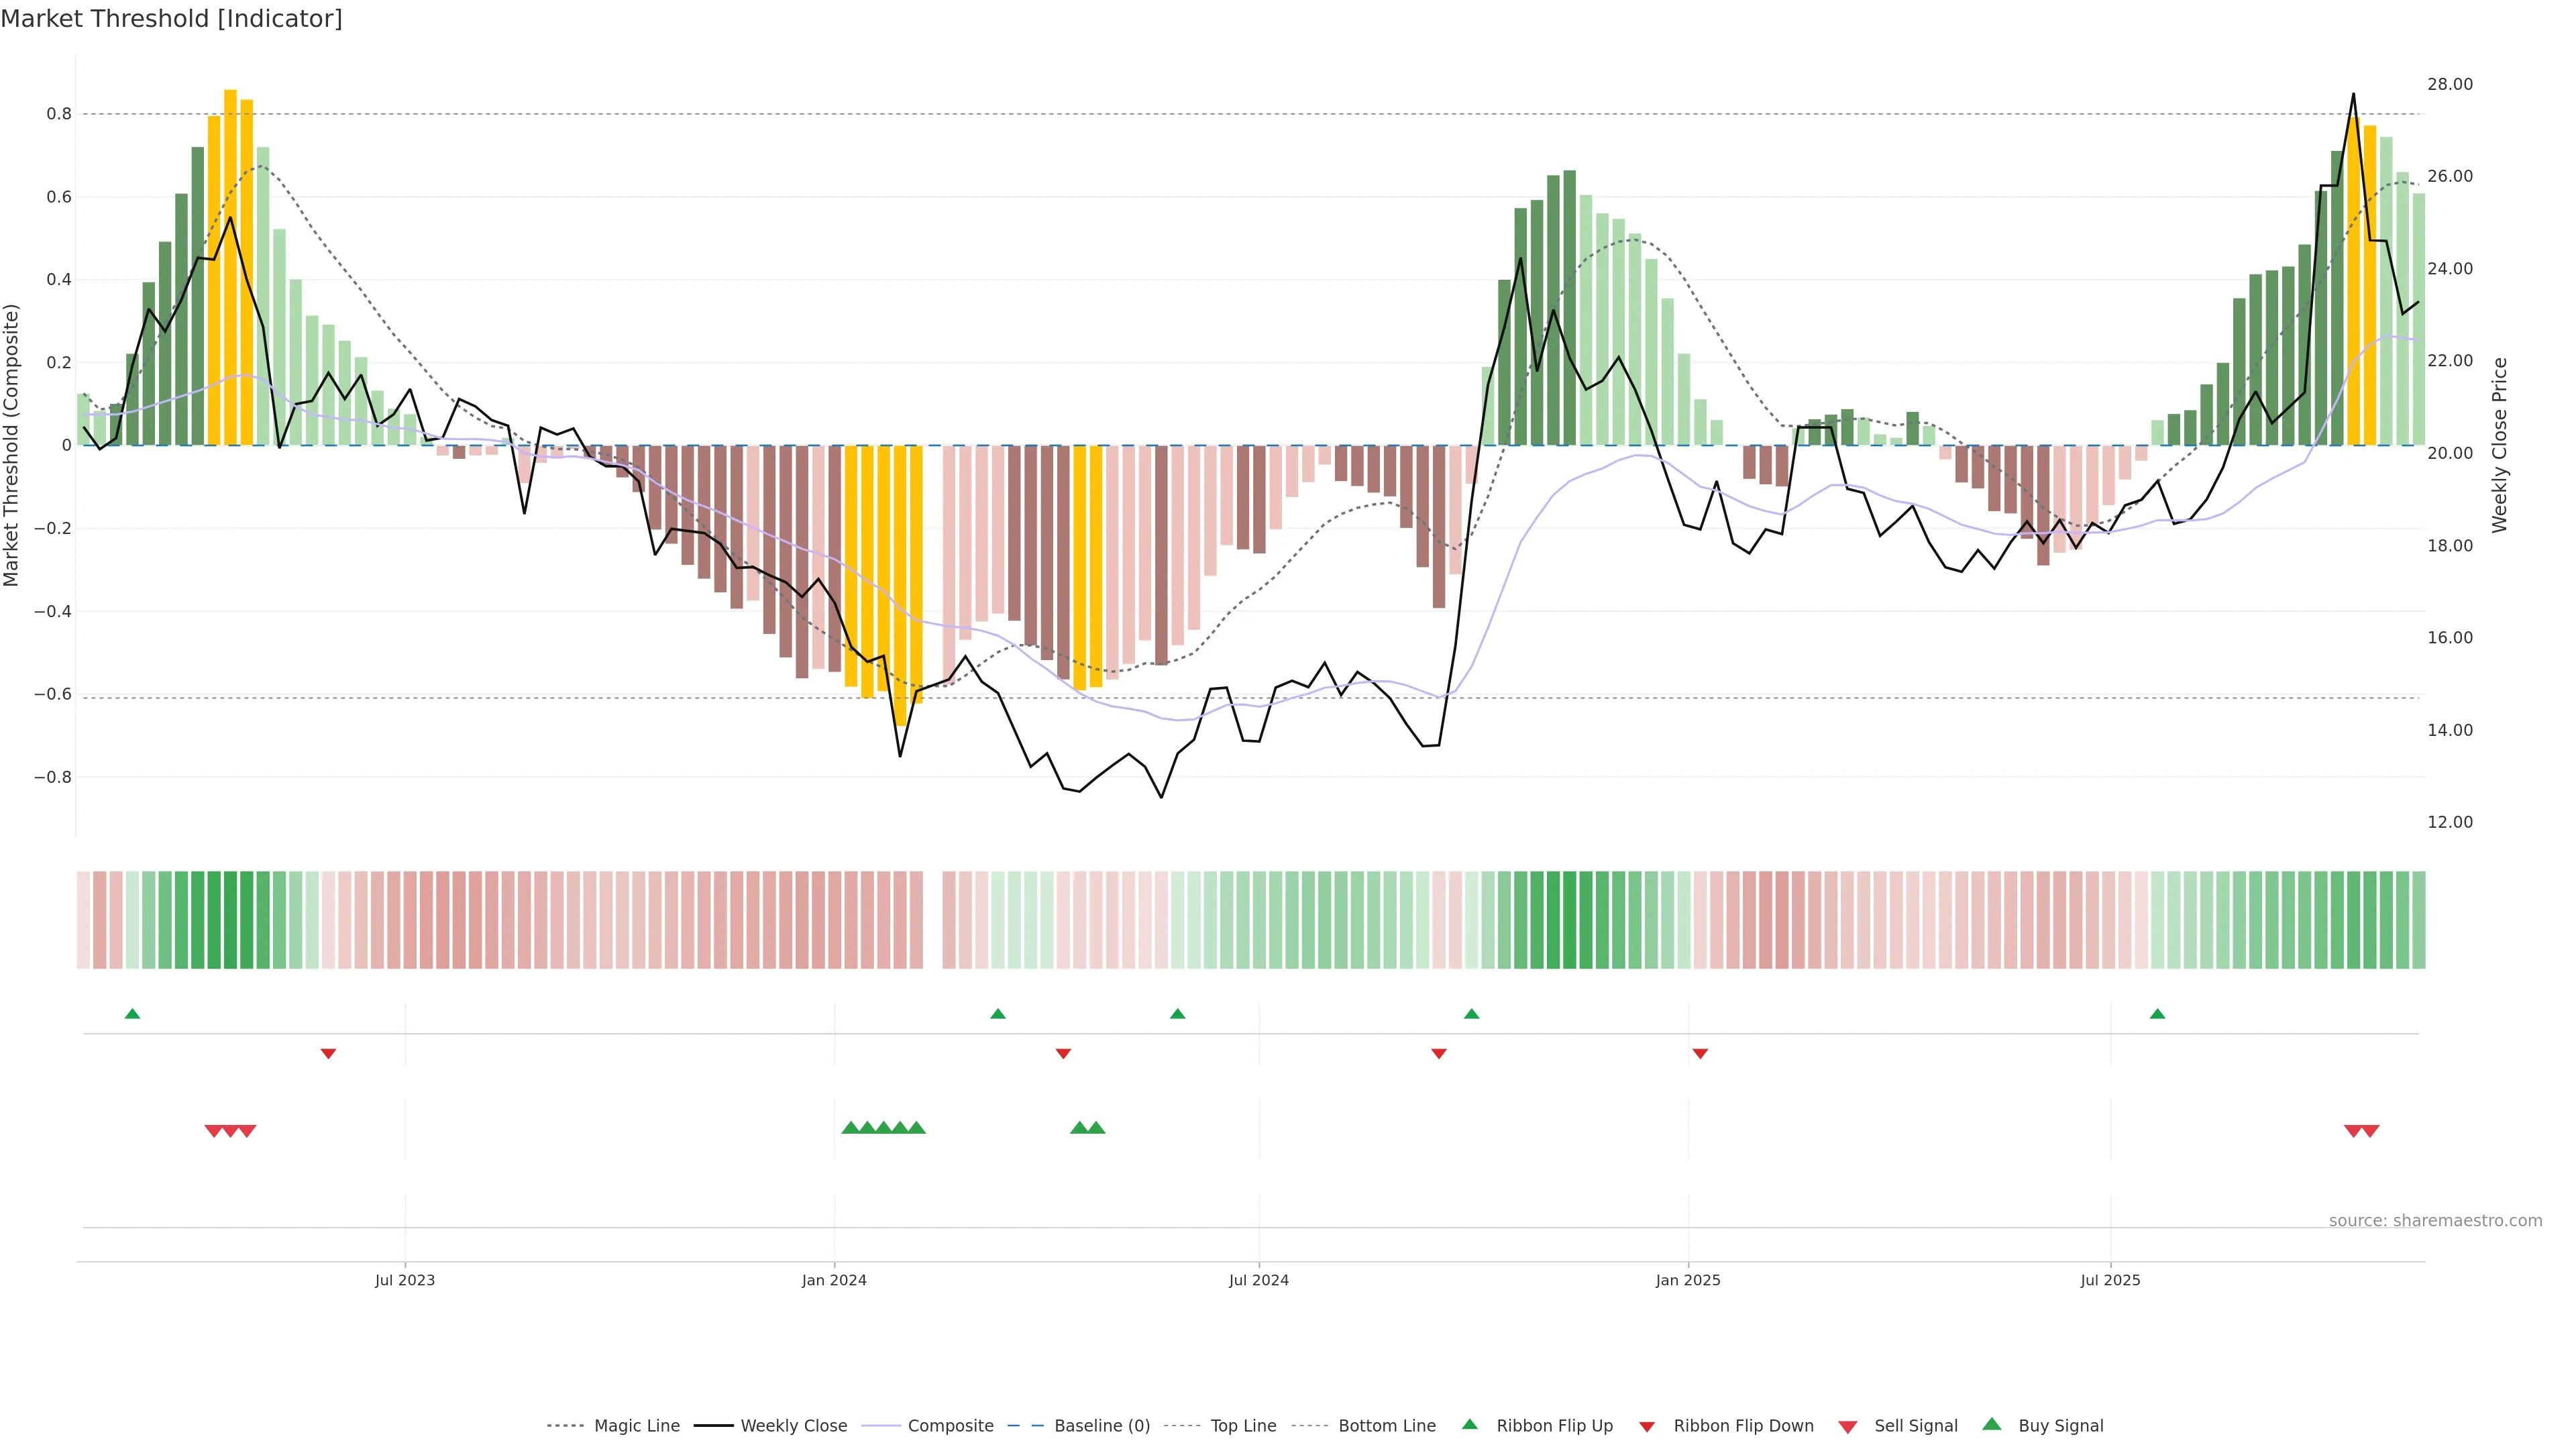Click the Ribbon Flip Down legend triangle
2576x1449 pixels.
(1647, 1427)
